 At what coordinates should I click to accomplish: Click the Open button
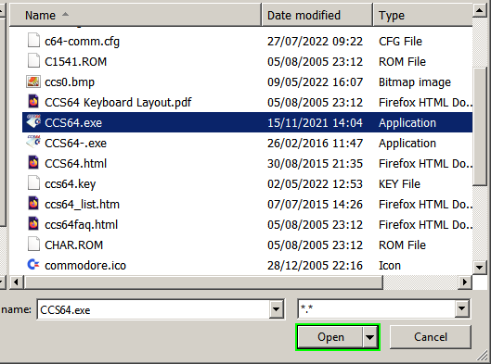pyautogui.click(x=330, y=337)
